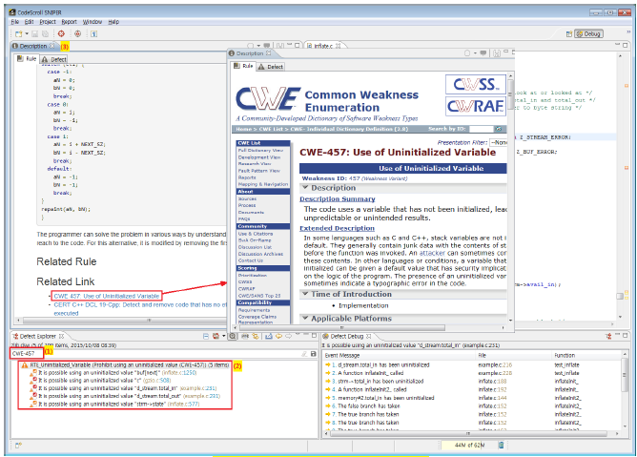
Task: Open CWE 457 Use of Uninitialized Variable link
Action: pos(107,296)
